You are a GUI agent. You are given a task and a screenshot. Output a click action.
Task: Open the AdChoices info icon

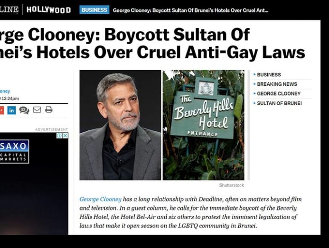59,136
